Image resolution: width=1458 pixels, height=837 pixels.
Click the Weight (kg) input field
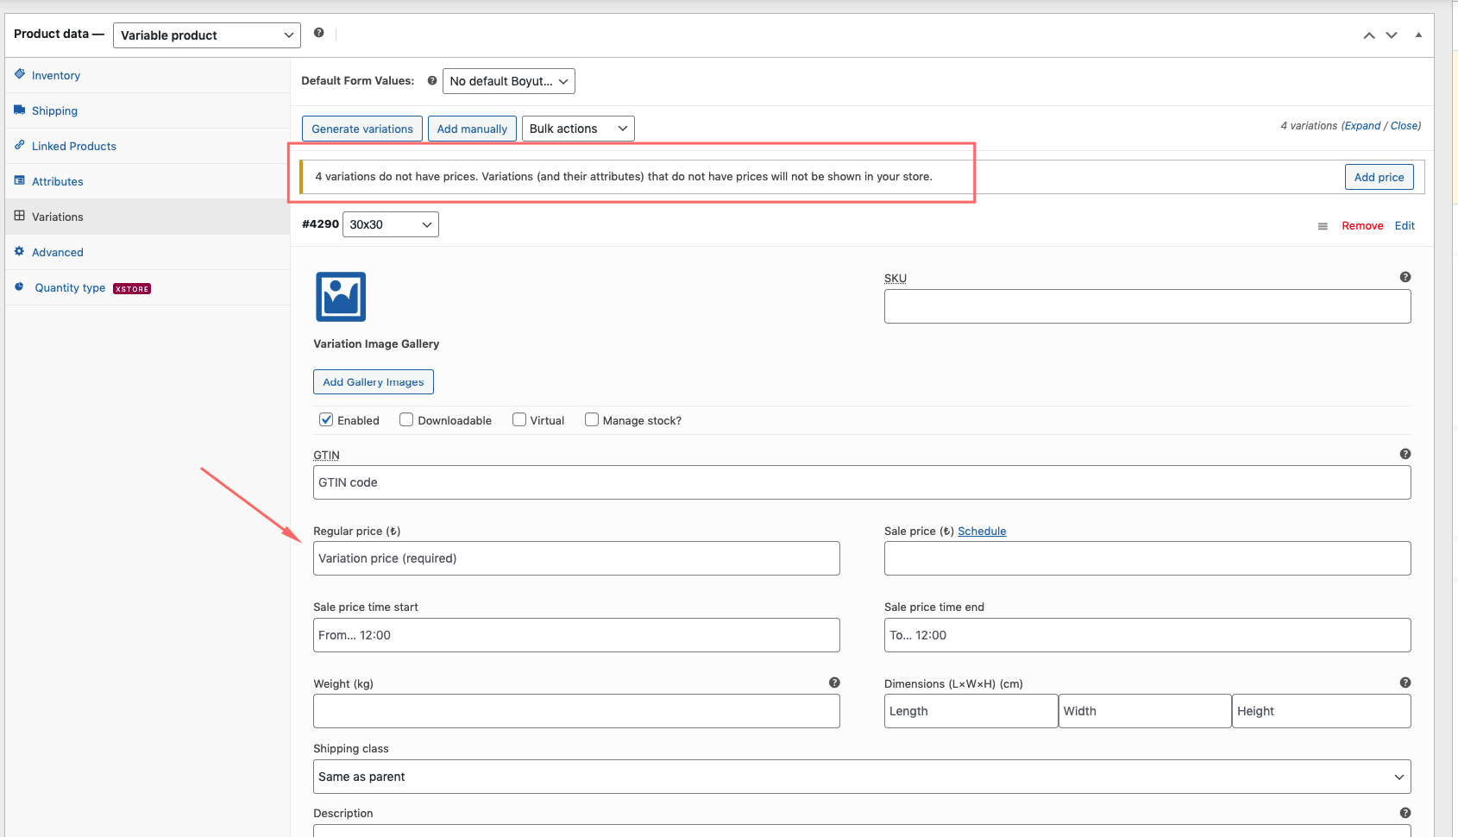[x=576, y=711]
